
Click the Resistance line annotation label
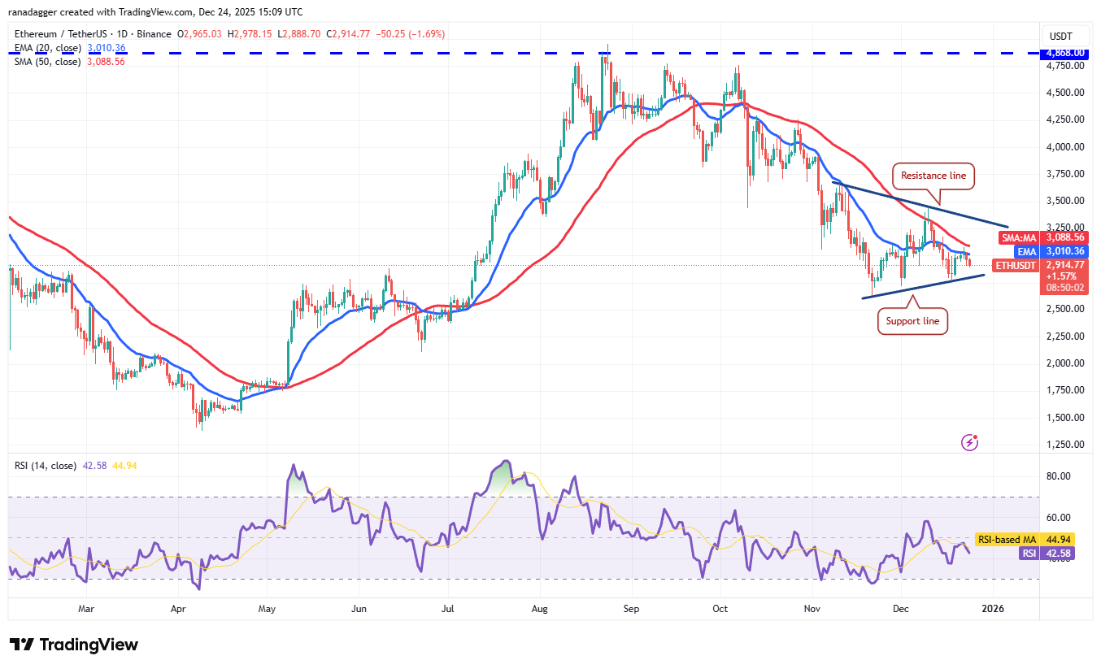933,176
